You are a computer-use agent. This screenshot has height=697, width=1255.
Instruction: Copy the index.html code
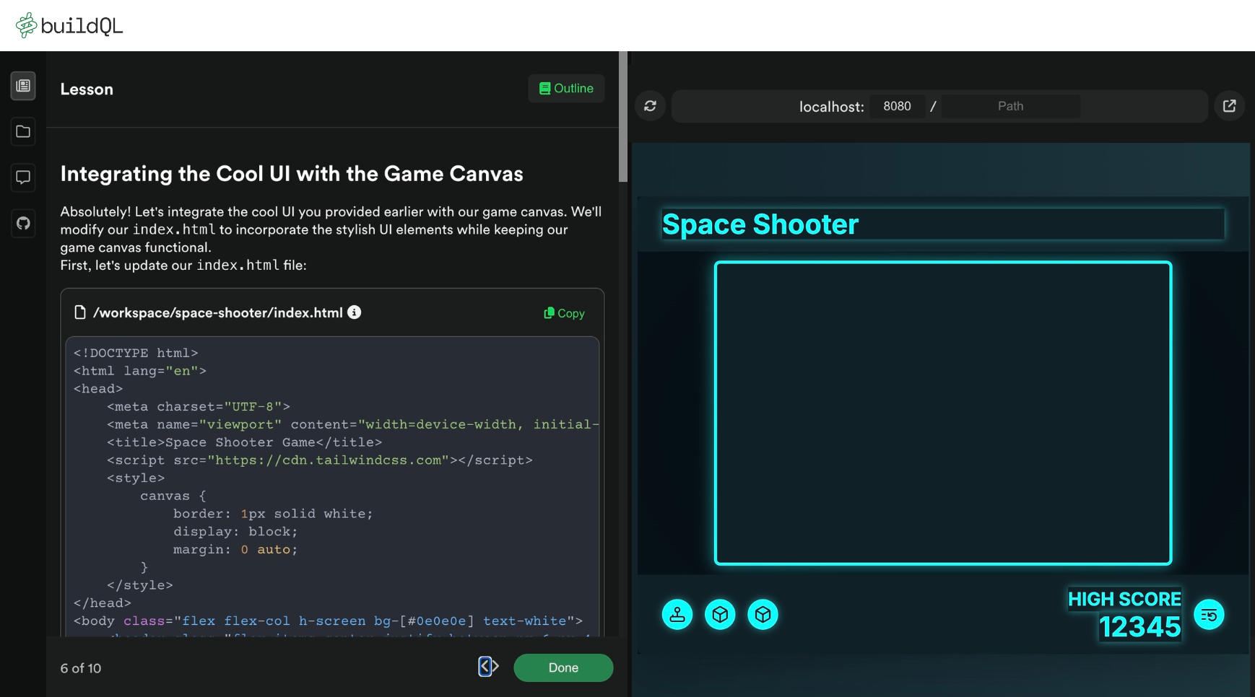pos(564,313)
